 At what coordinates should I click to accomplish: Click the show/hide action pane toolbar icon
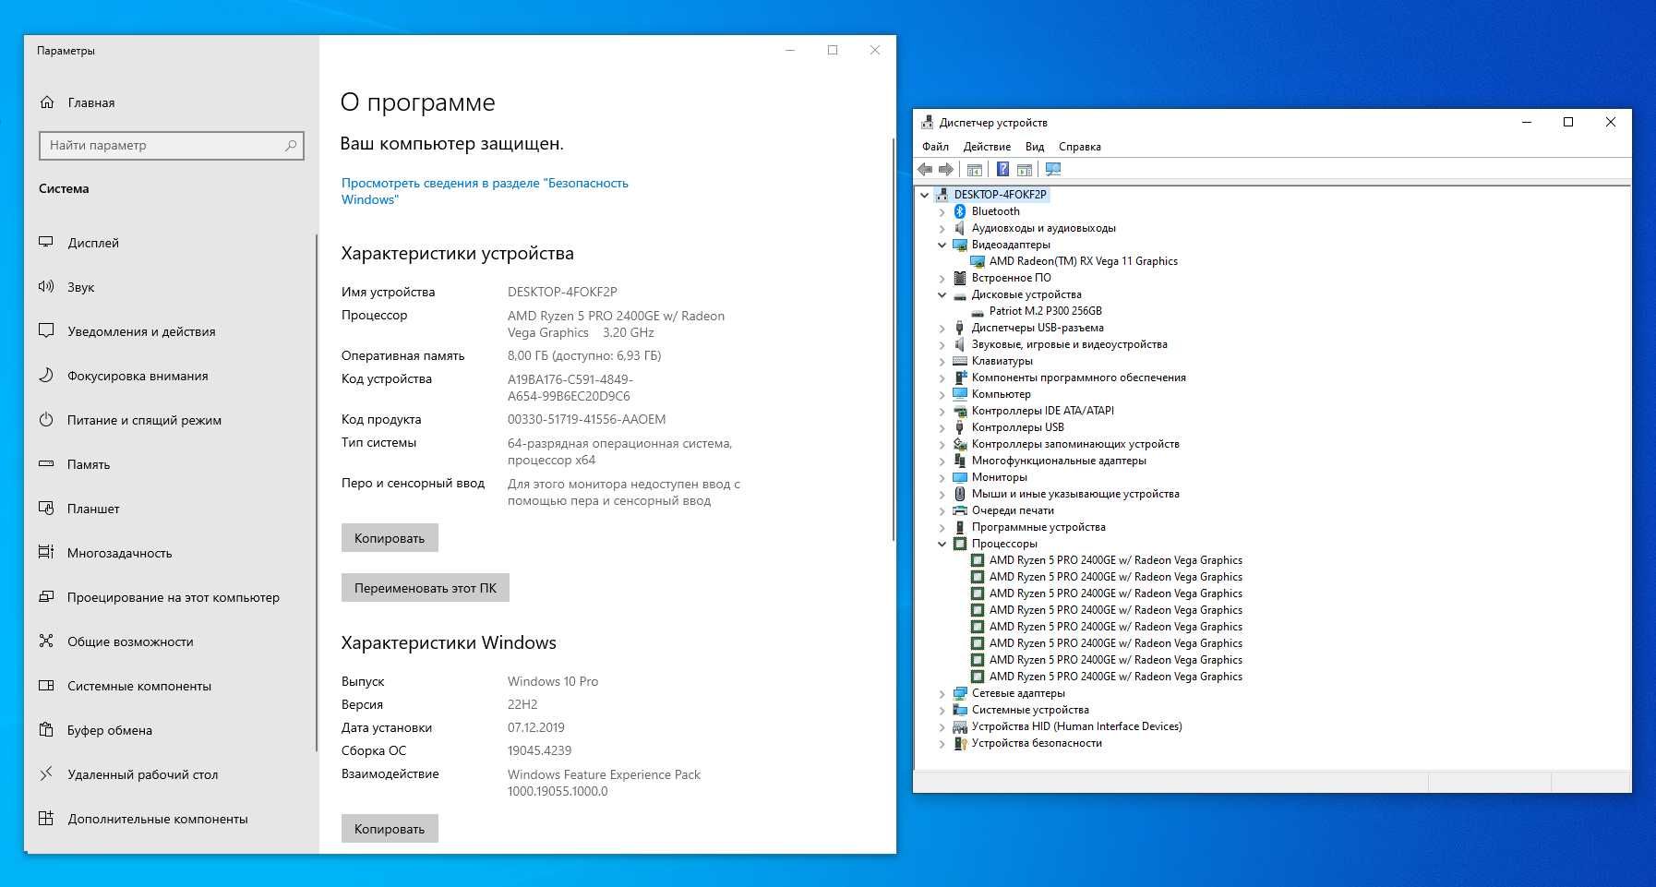1025,169
